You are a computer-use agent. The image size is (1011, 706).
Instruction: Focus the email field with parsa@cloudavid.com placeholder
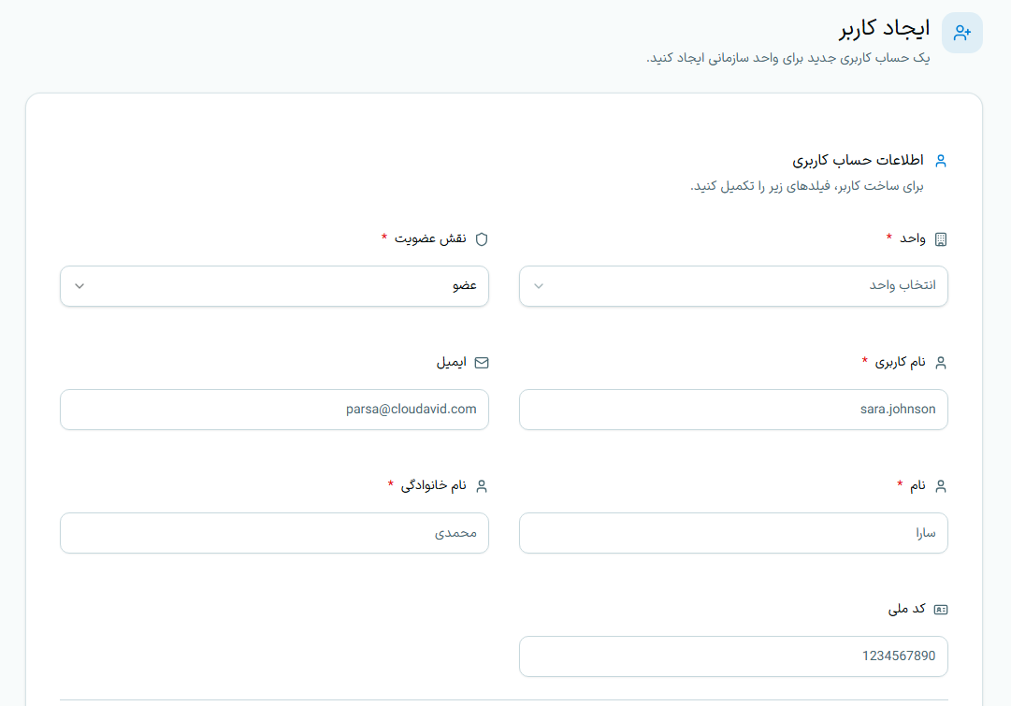(x=274, y=410)
